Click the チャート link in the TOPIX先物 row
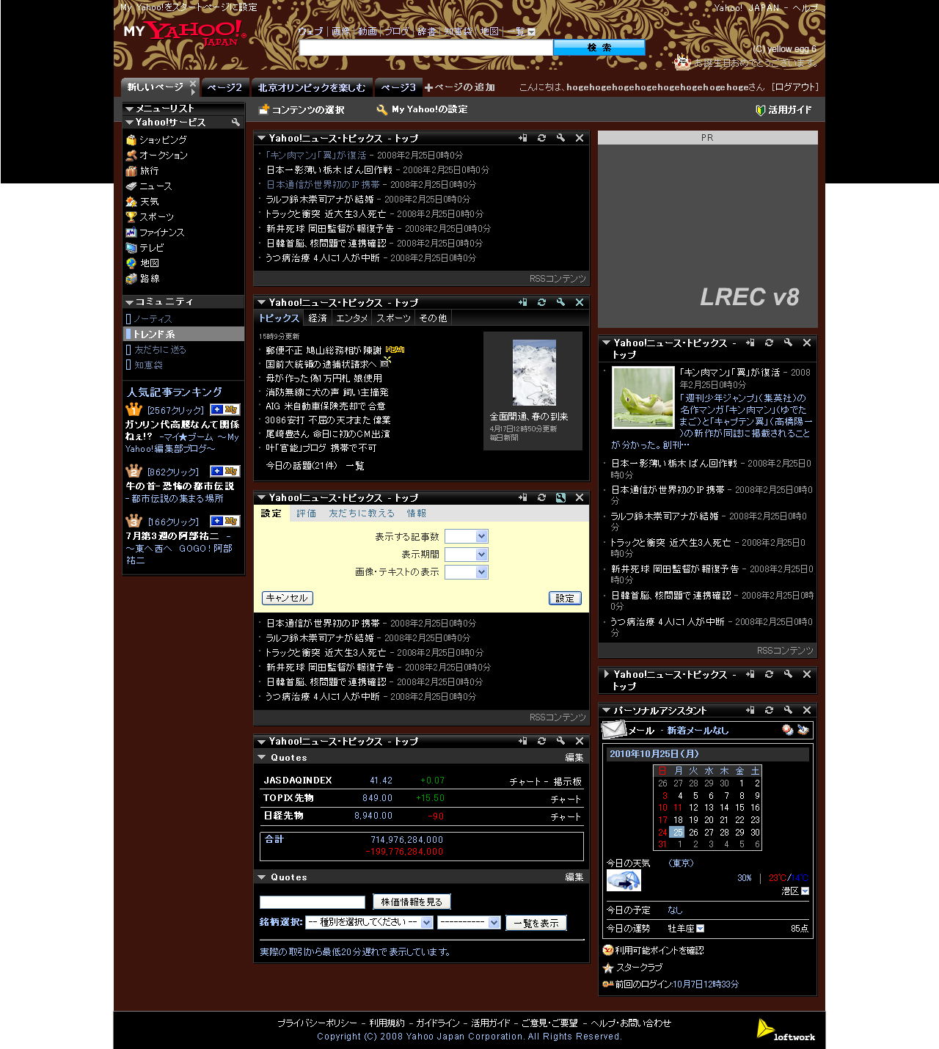The width and height of the screenshot is (939, 1049). (x=566, y=799)
